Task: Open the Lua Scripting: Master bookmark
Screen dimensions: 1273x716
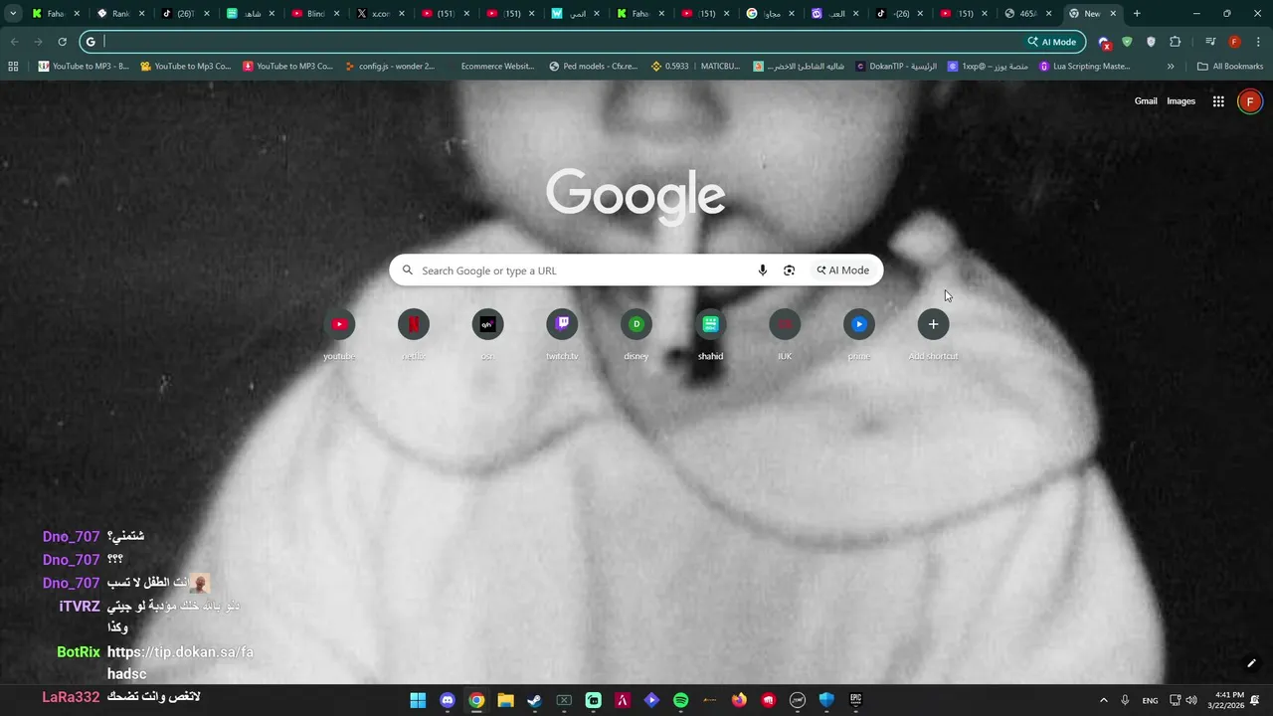Action: 1085,67
